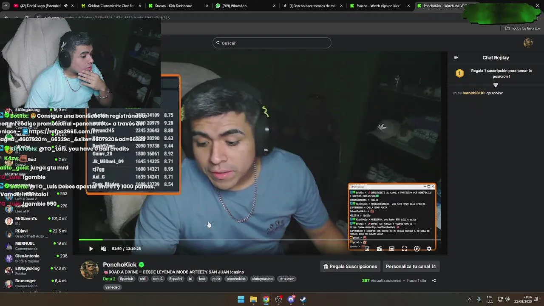Select the Spanish tag
This screenshot has height=306, width=544.
[x=126, y=279]
